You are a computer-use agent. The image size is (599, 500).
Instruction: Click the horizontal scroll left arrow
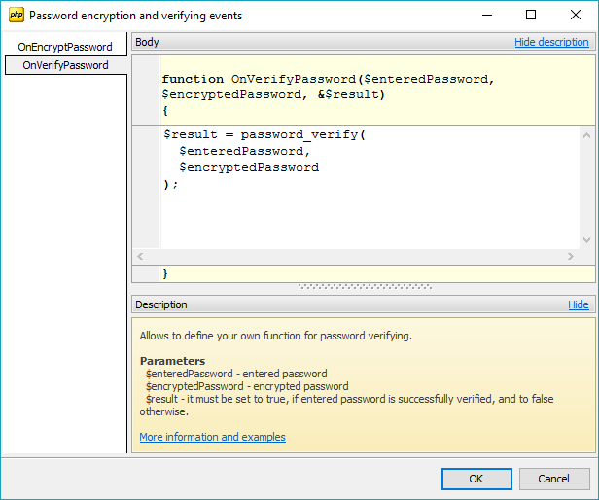pos(140,256)
